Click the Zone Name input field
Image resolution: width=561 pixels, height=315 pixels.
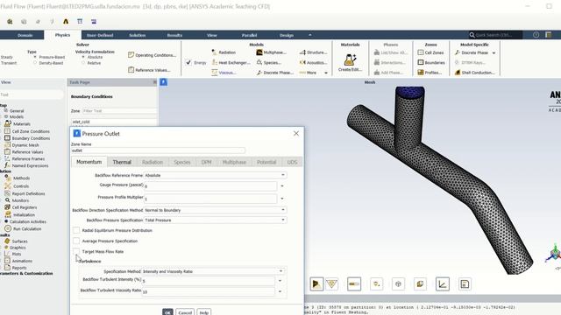click(x=158, y=150)
